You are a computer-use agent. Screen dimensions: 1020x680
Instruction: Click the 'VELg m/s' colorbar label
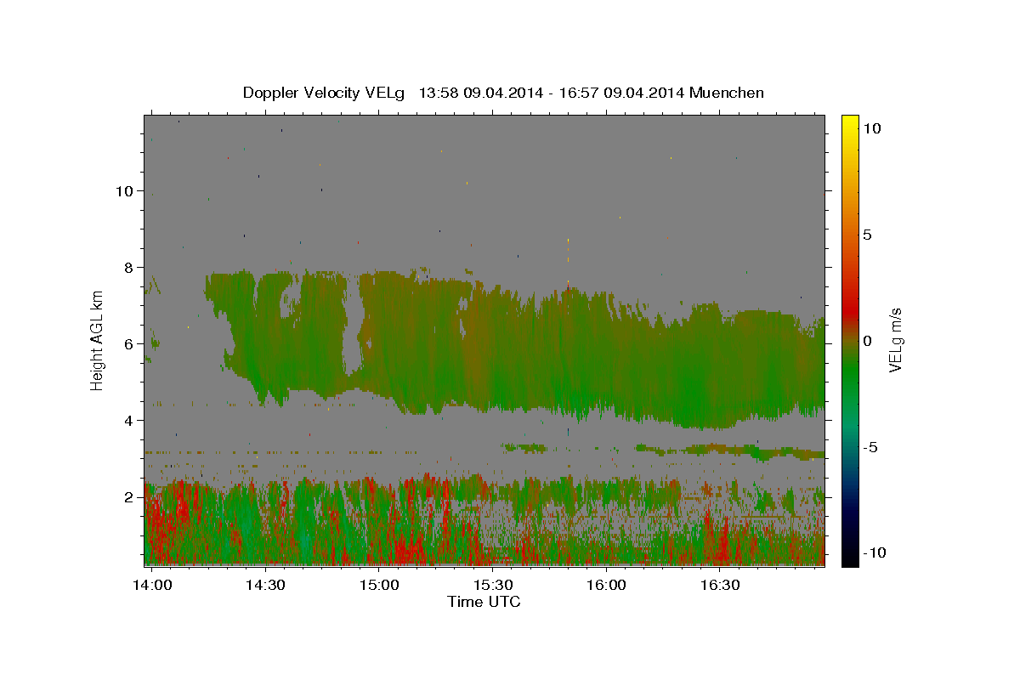coord(895,340)
